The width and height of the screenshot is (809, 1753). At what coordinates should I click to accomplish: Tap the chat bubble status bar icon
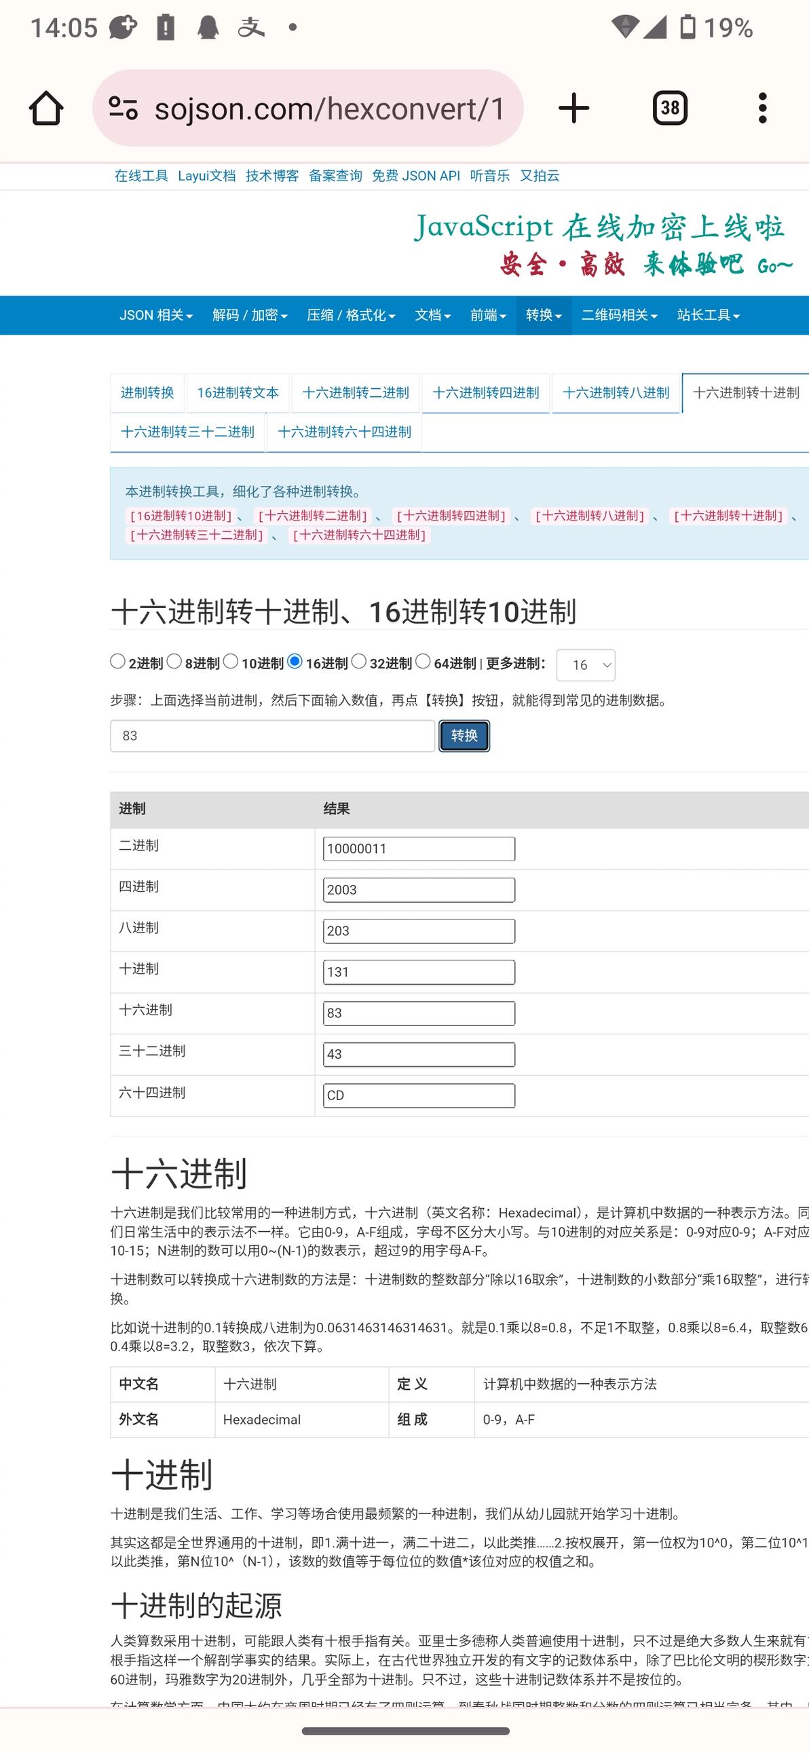point(123,27)
